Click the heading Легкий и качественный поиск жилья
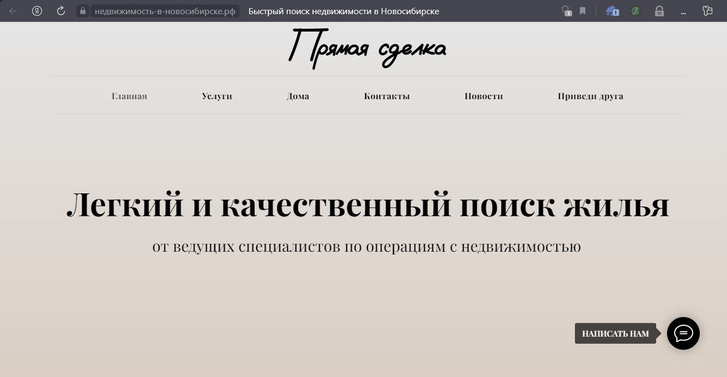Screen dimensions: 727x377 click(368, 205)
